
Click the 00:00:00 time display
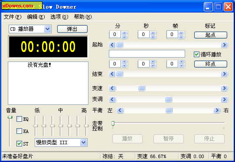click(x=48, y=46)
